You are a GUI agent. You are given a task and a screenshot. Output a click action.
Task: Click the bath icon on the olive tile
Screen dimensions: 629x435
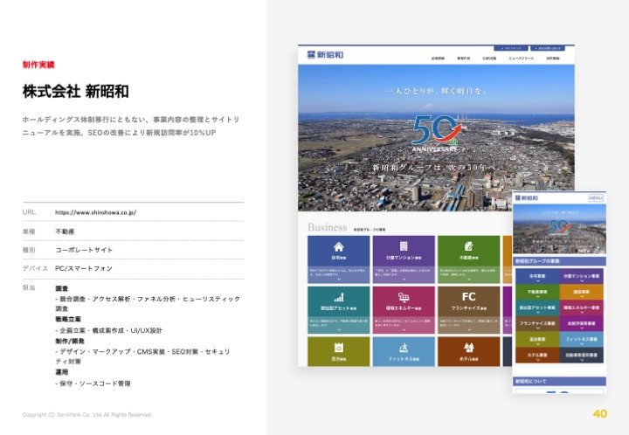pyautogui.click(x=339, y=347)
